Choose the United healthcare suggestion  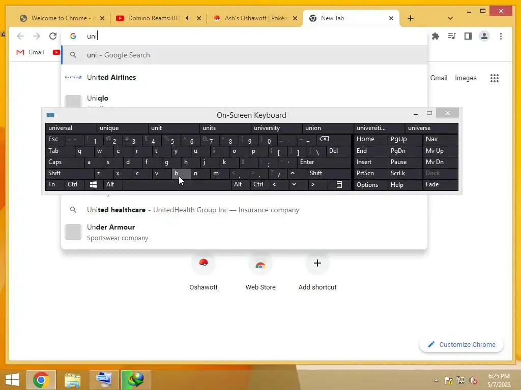click(244, 210)
